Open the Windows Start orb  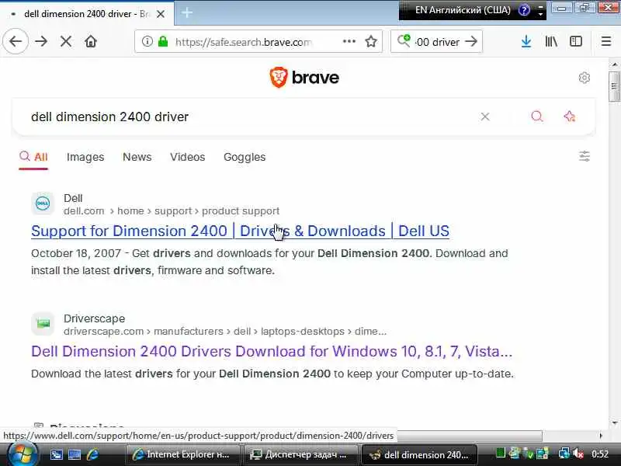tap(22, 454)
